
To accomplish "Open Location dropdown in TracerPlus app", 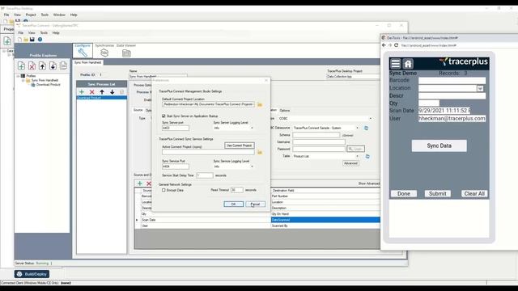I will click(x=480, y=88).
